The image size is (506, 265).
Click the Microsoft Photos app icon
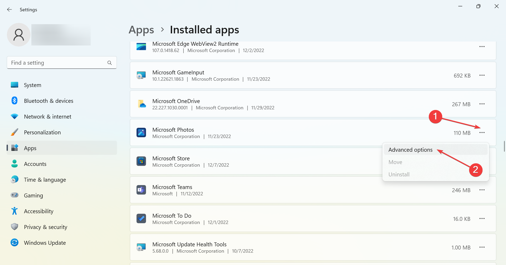pos(141,132)
